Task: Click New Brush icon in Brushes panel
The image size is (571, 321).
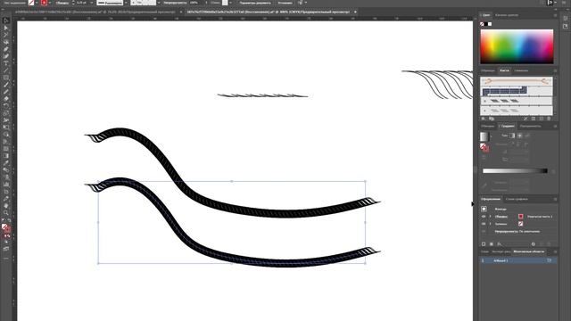Action: click(542, 119)
